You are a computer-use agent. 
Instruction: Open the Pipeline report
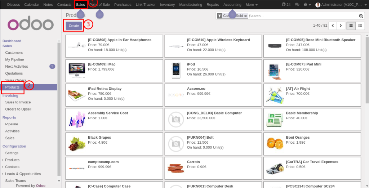coord(12,124)
